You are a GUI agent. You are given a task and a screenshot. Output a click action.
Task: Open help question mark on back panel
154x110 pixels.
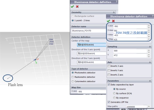coord(116,2)
